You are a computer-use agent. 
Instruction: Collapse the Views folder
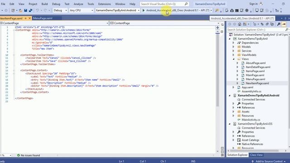233,59
